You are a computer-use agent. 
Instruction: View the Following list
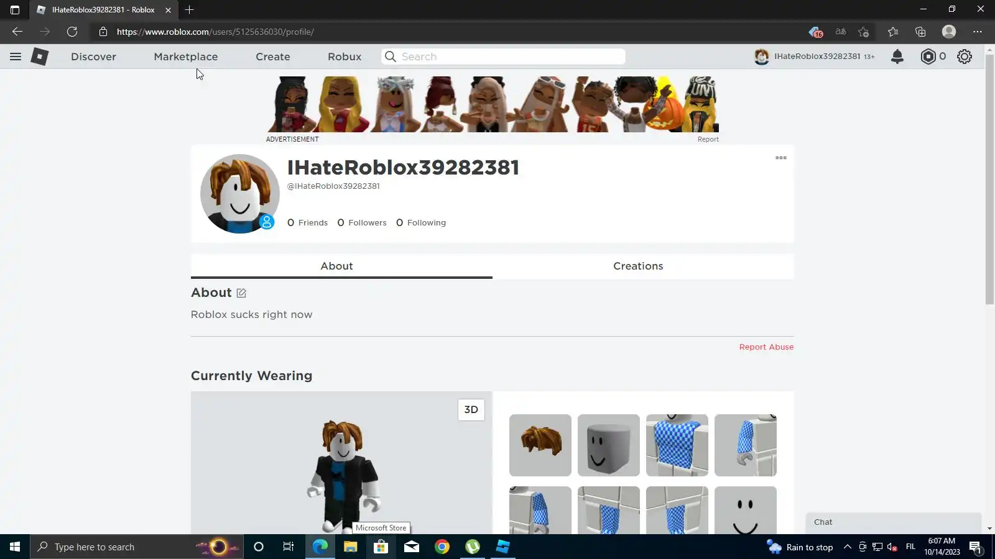[421, 223]
